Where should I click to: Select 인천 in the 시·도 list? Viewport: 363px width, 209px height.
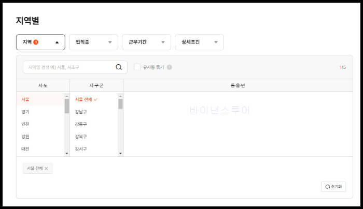[x=40, y=124]
